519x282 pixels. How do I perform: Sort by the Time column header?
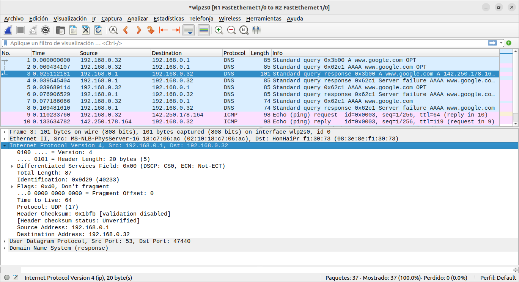[x=55, y=53]
